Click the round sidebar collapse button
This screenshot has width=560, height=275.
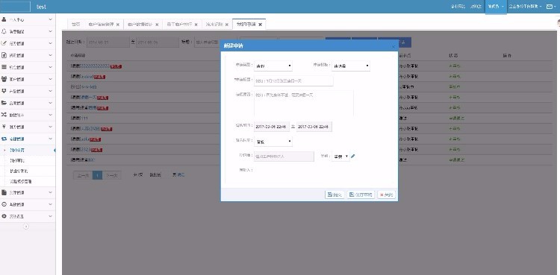pyautogui.click(x=25, y=227)
